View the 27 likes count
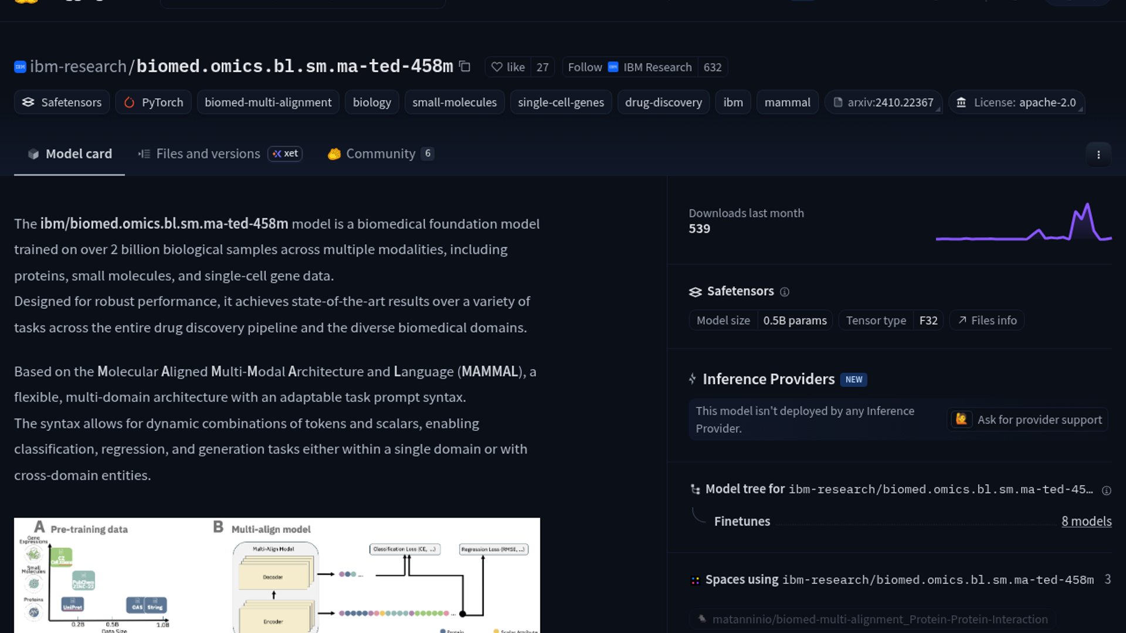This screenshot has height=633, width=1126. click(x=542, y=67)
